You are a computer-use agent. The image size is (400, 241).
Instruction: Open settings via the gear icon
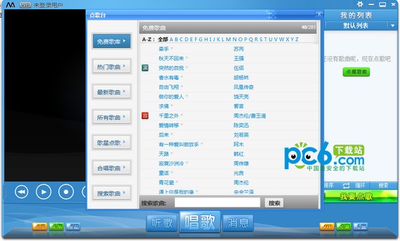tap(360, 4)
